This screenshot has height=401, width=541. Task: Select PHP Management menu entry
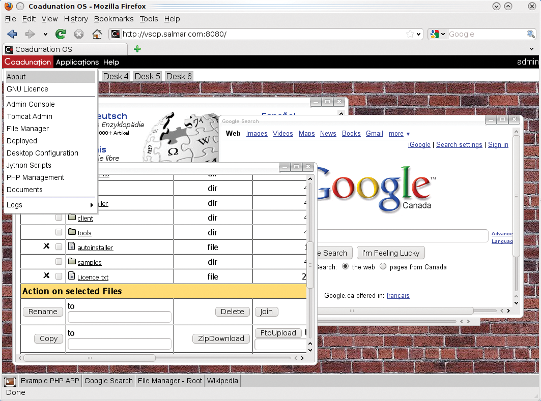[x=50, y=177]
